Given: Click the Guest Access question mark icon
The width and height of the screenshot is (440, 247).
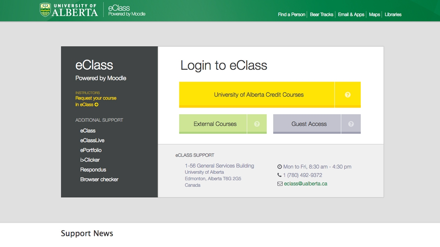Looking at the screenshot, I should (x=351, y=124).
